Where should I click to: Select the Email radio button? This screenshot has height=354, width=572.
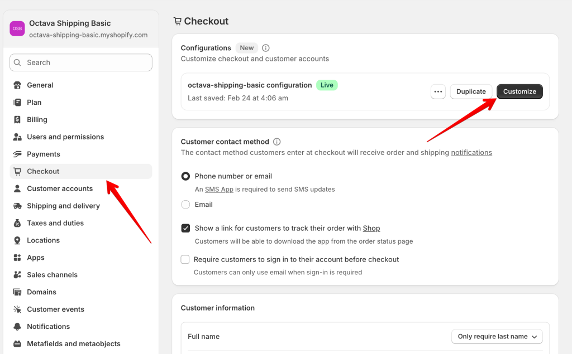tap(186, 205)
